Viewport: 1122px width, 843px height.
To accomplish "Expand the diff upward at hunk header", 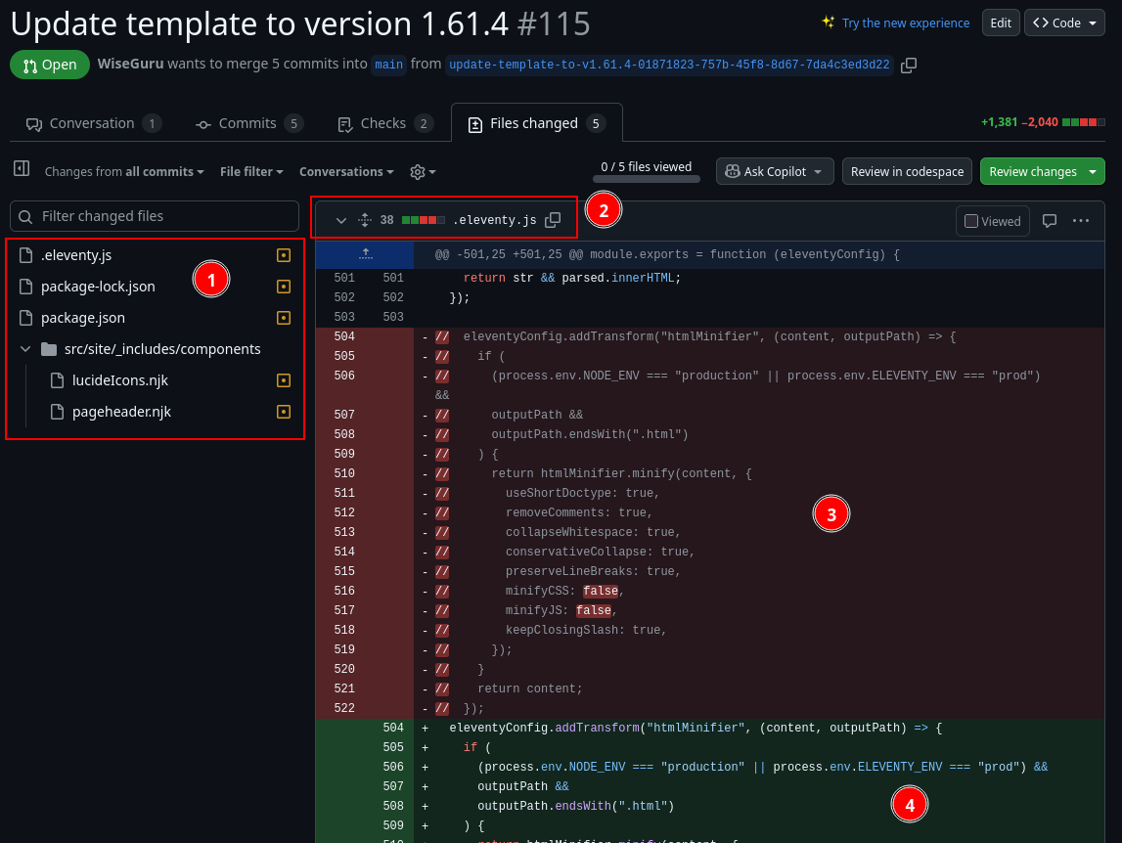I will pyautogui.click(x=365, y=254).
